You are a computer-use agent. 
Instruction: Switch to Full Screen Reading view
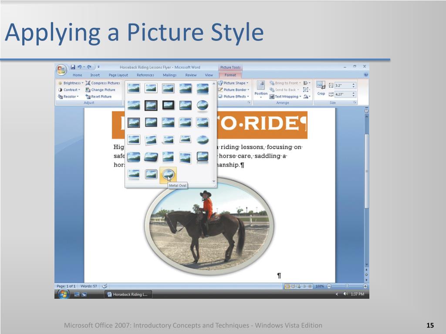coord(293,286)
